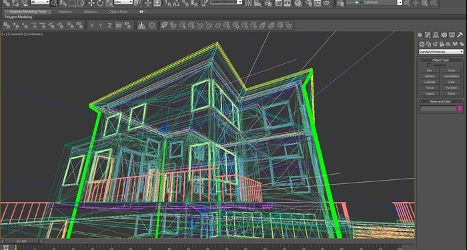Open the Material Editor
This screenshot has width=467, height=250.
coord(298,3)
